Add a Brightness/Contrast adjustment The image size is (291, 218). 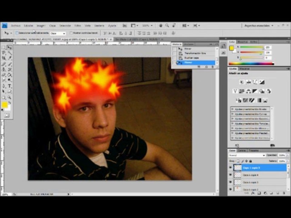(242, 82)
